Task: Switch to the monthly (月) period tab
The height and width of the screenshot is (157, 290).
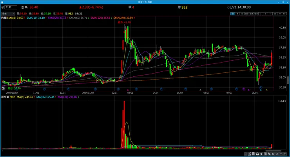Action: coord(242,14)
